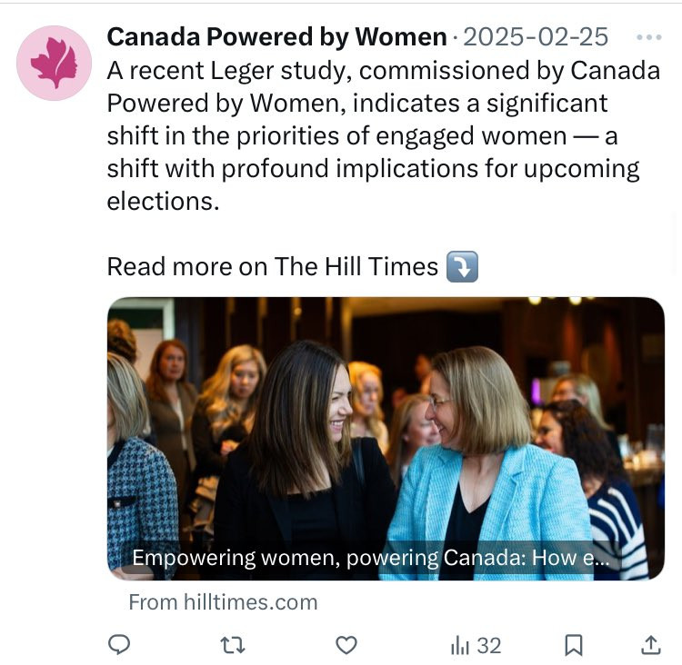Screen dimensions: 682x665
Task: Open the 2025-02-25 post timestamp
Action: coord(535,37)
